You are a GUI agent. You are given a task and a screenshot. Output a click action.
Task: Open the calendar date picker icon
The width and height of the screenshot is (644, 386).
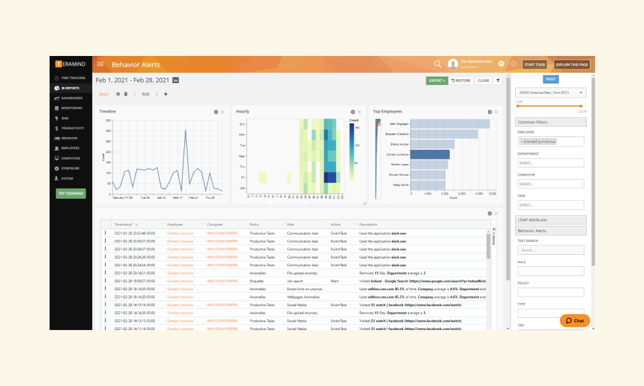click(x=175, y=80)
